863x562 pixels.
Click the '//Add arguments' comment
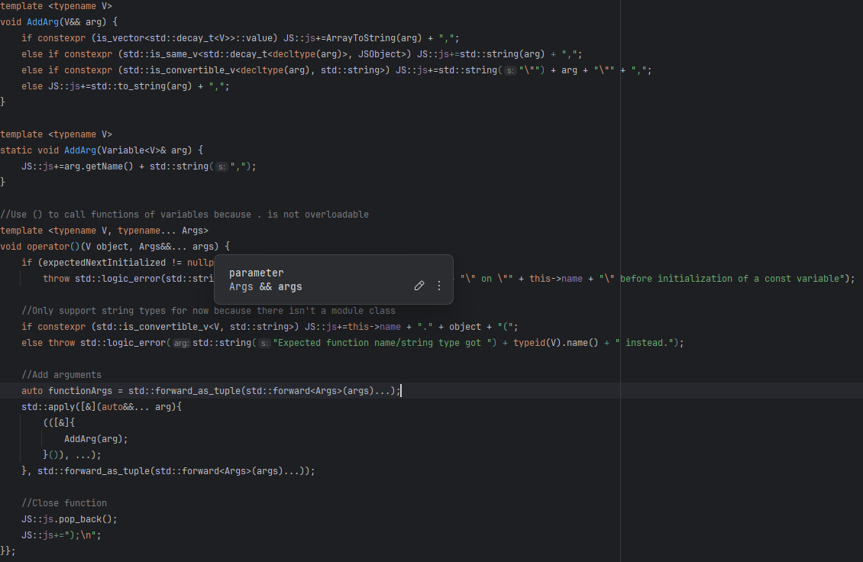61,375
